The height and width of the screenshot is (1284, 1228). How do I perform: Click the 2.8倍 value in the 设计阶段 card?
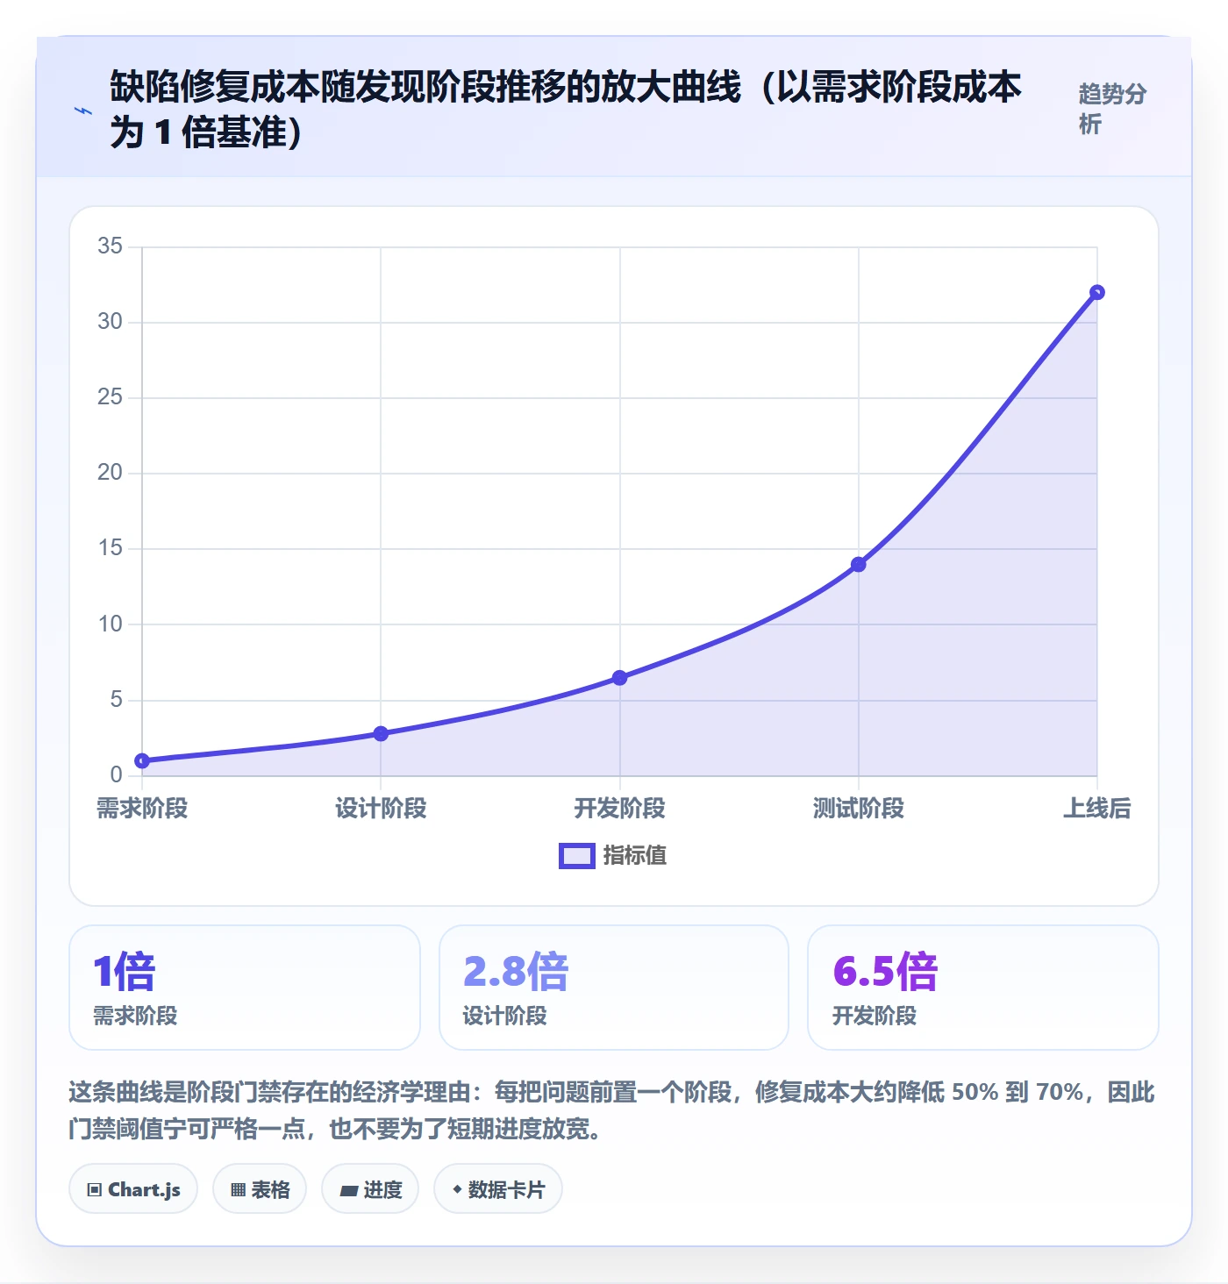pyautogui.click(x=516, y=971)
